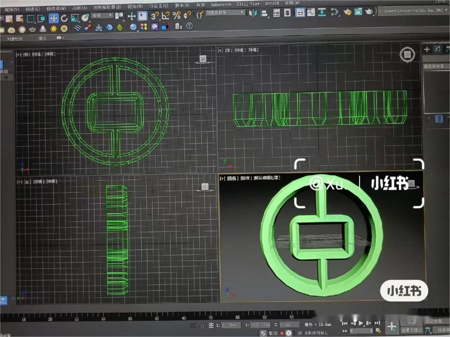
Task: Click the Mirror tool
Action: click(253, 13)
